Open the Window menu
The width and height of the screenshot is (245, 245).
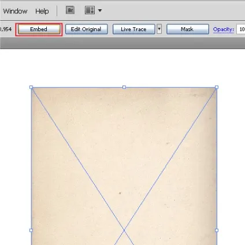[15, 11]
